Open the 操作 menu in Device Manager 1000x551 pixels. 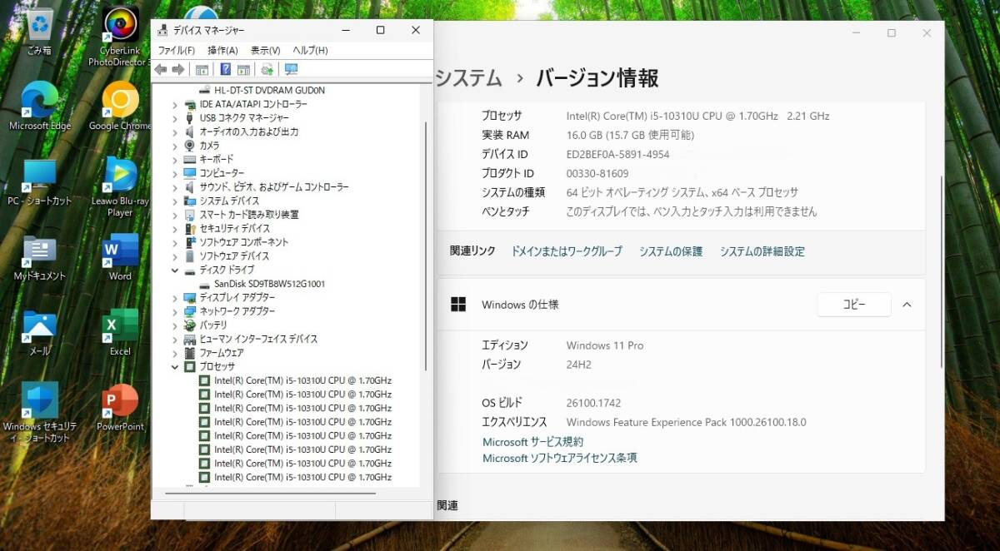point(222,50)
